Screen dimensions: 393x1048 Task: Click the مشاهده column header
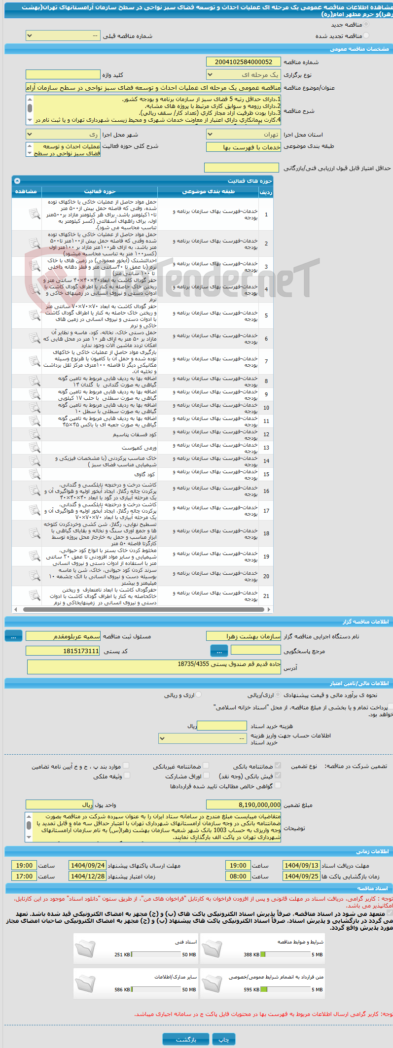(27, 192)
